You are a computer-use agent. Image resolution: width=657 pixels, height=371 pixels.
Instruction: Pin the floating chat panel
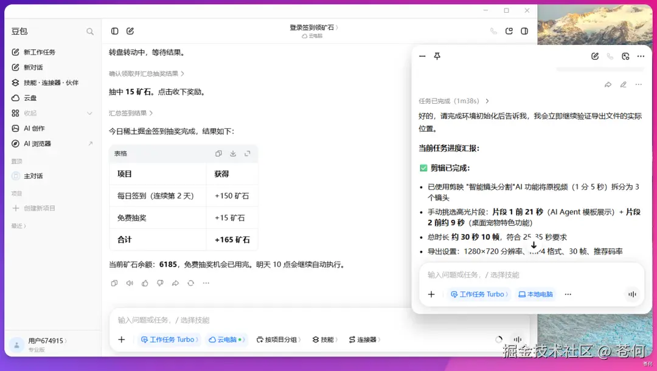tap(437, 56)
